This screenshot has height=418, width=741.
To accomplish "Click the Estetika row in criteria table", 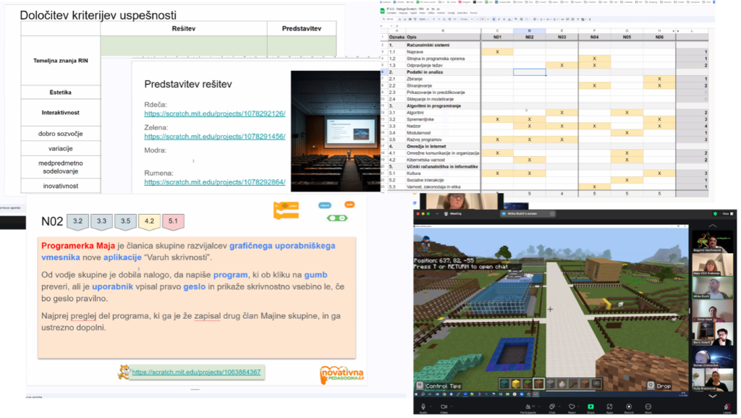I will pos(61,92).
